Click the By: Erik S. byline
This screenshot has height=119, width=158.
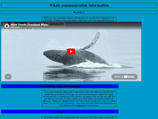pyautogui.click(x=79, y=12)
